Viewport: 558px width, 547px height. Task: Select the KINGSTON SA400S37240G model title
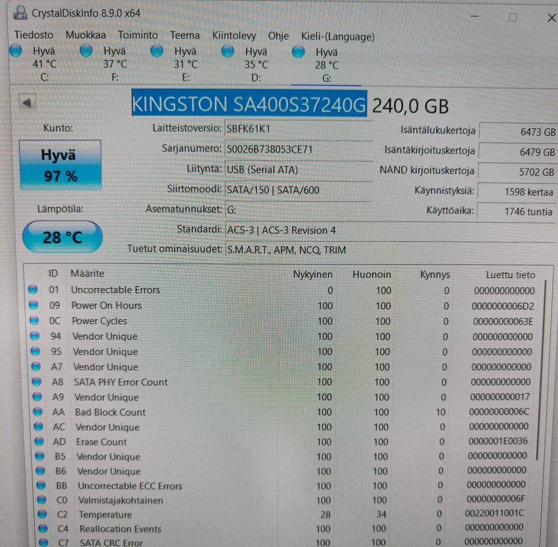249,103
